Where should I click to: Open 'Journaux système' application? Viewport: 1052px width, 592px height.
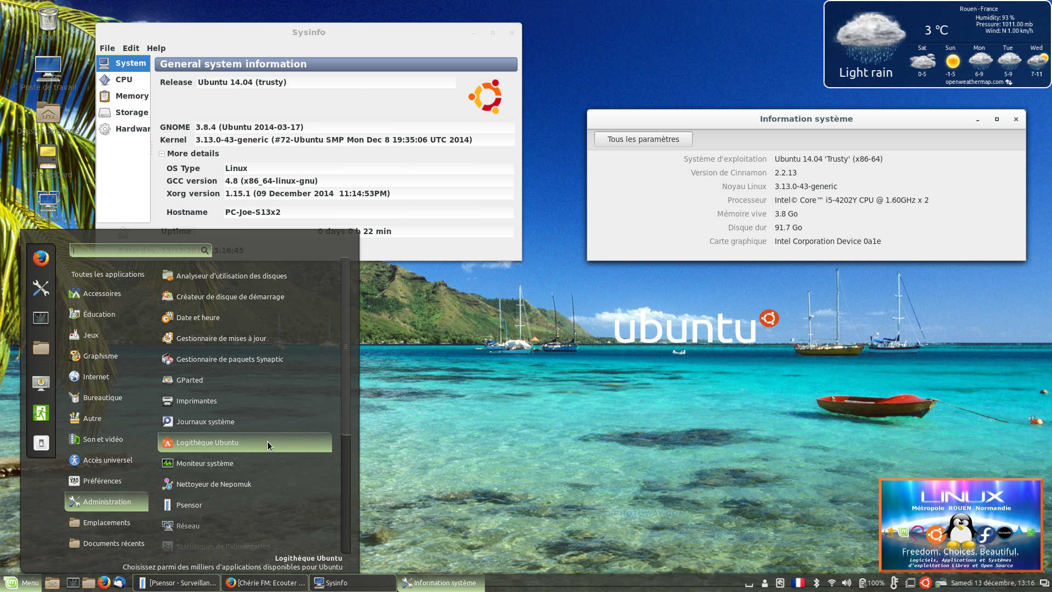click(245, 422)
